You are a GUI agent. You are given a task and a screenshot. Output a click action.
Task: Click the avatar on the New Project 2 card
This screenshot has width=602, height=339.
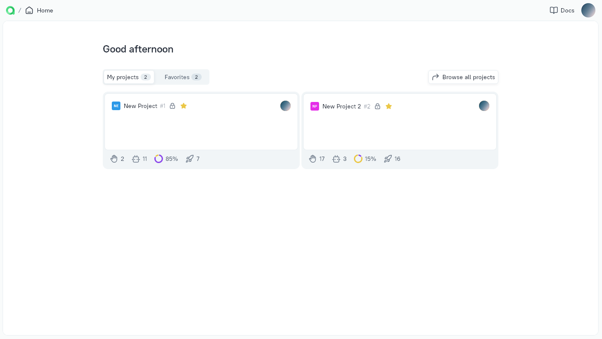484,106
